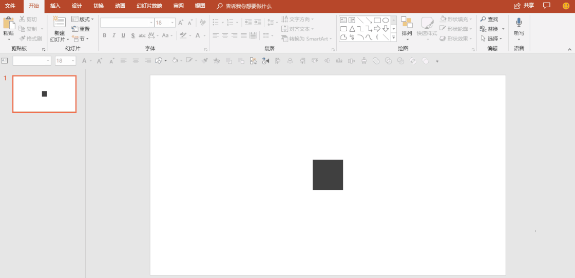The image size is (575, 278).
Task: Insert a new slide with 新建幻灯片 icon
Action: point(60,23)
